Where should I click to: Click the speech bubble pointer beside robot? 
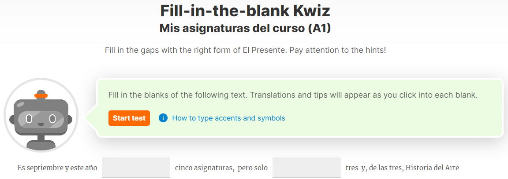click(91, 118)
